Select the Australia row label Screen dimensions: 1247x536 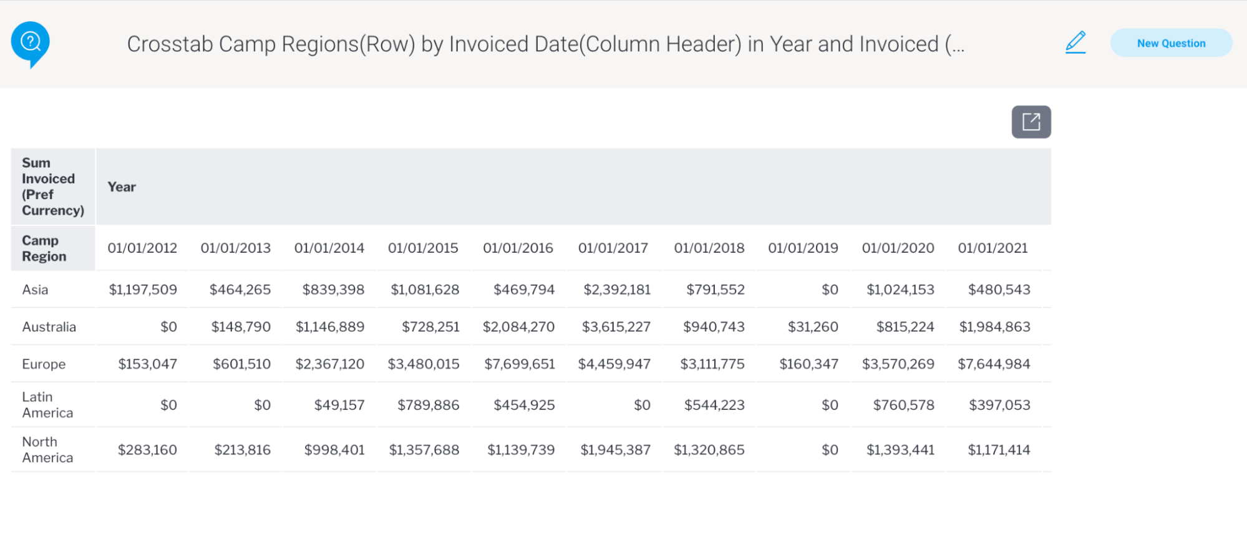tap(49, 327)
